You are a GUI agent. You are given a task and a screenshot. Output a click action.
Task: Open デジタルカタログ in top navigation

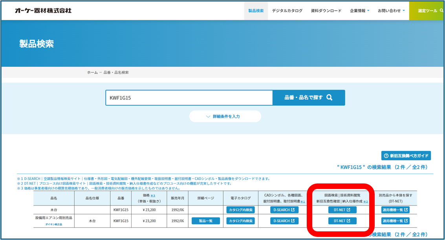[x=287, y=11]
